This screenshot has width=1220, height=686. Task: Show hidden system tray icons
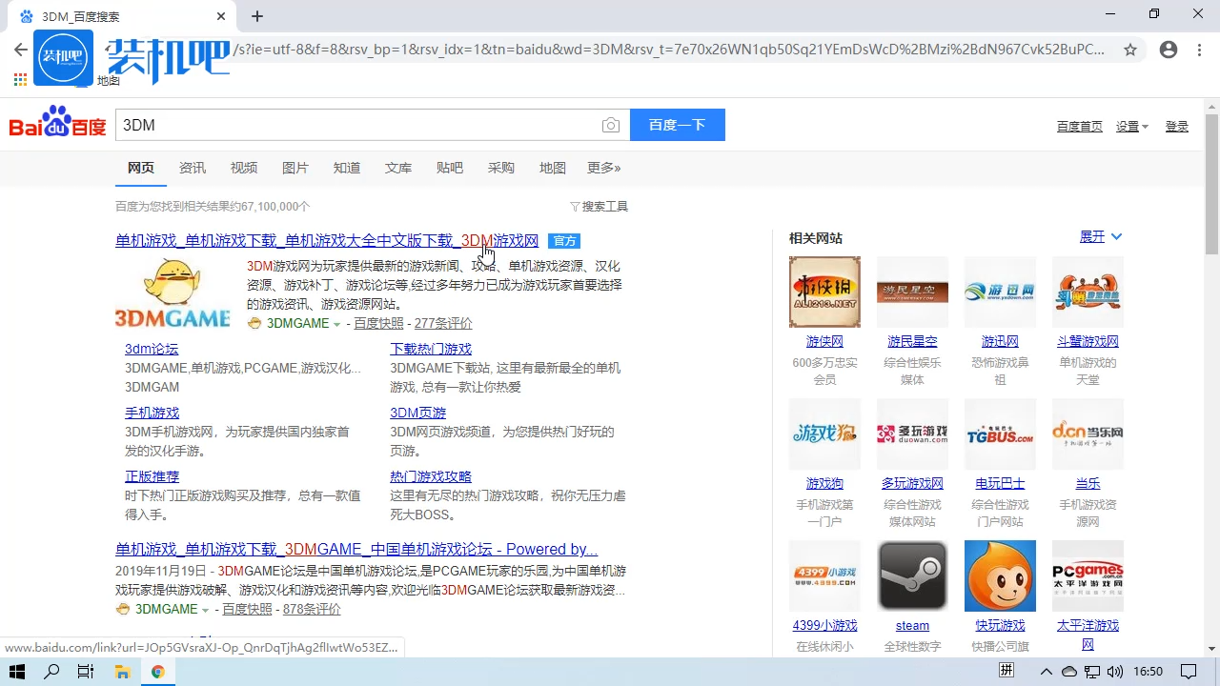tap(1047, 672)
